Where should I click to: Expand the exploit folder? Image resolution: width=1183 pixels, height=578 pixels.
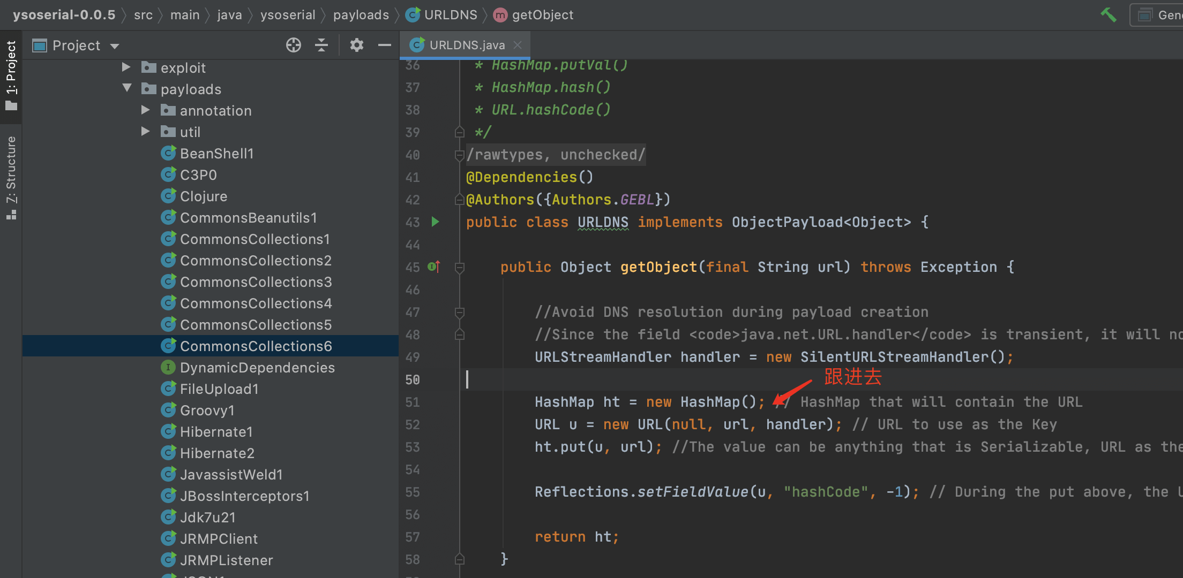tap(126, 67)
